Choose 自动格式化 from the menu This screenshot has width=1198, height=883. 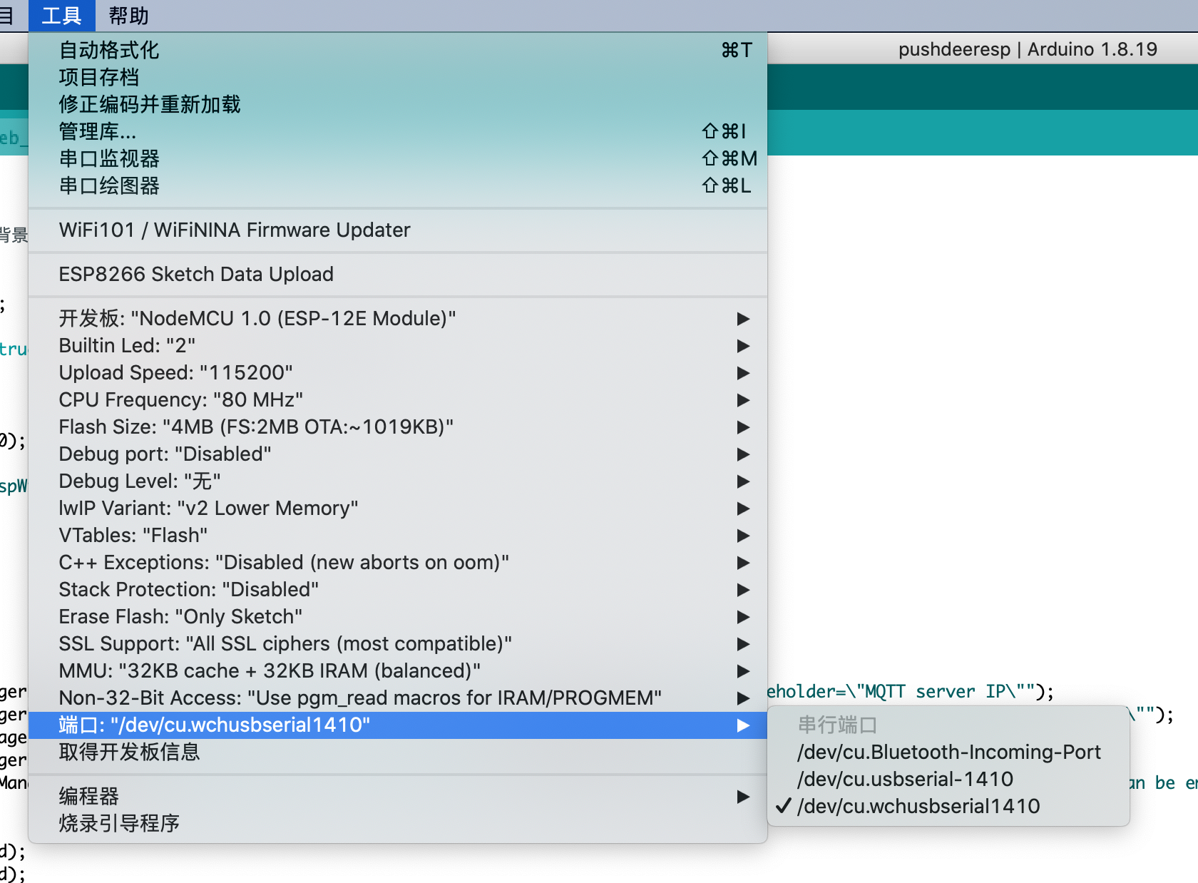pyautogui.click(x=398, y=50)
